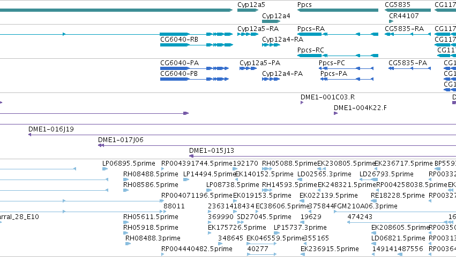Viewport: 456px width, 257px height.
Task: Click the LD26793.5prime EST label
Action: point(386,174)
